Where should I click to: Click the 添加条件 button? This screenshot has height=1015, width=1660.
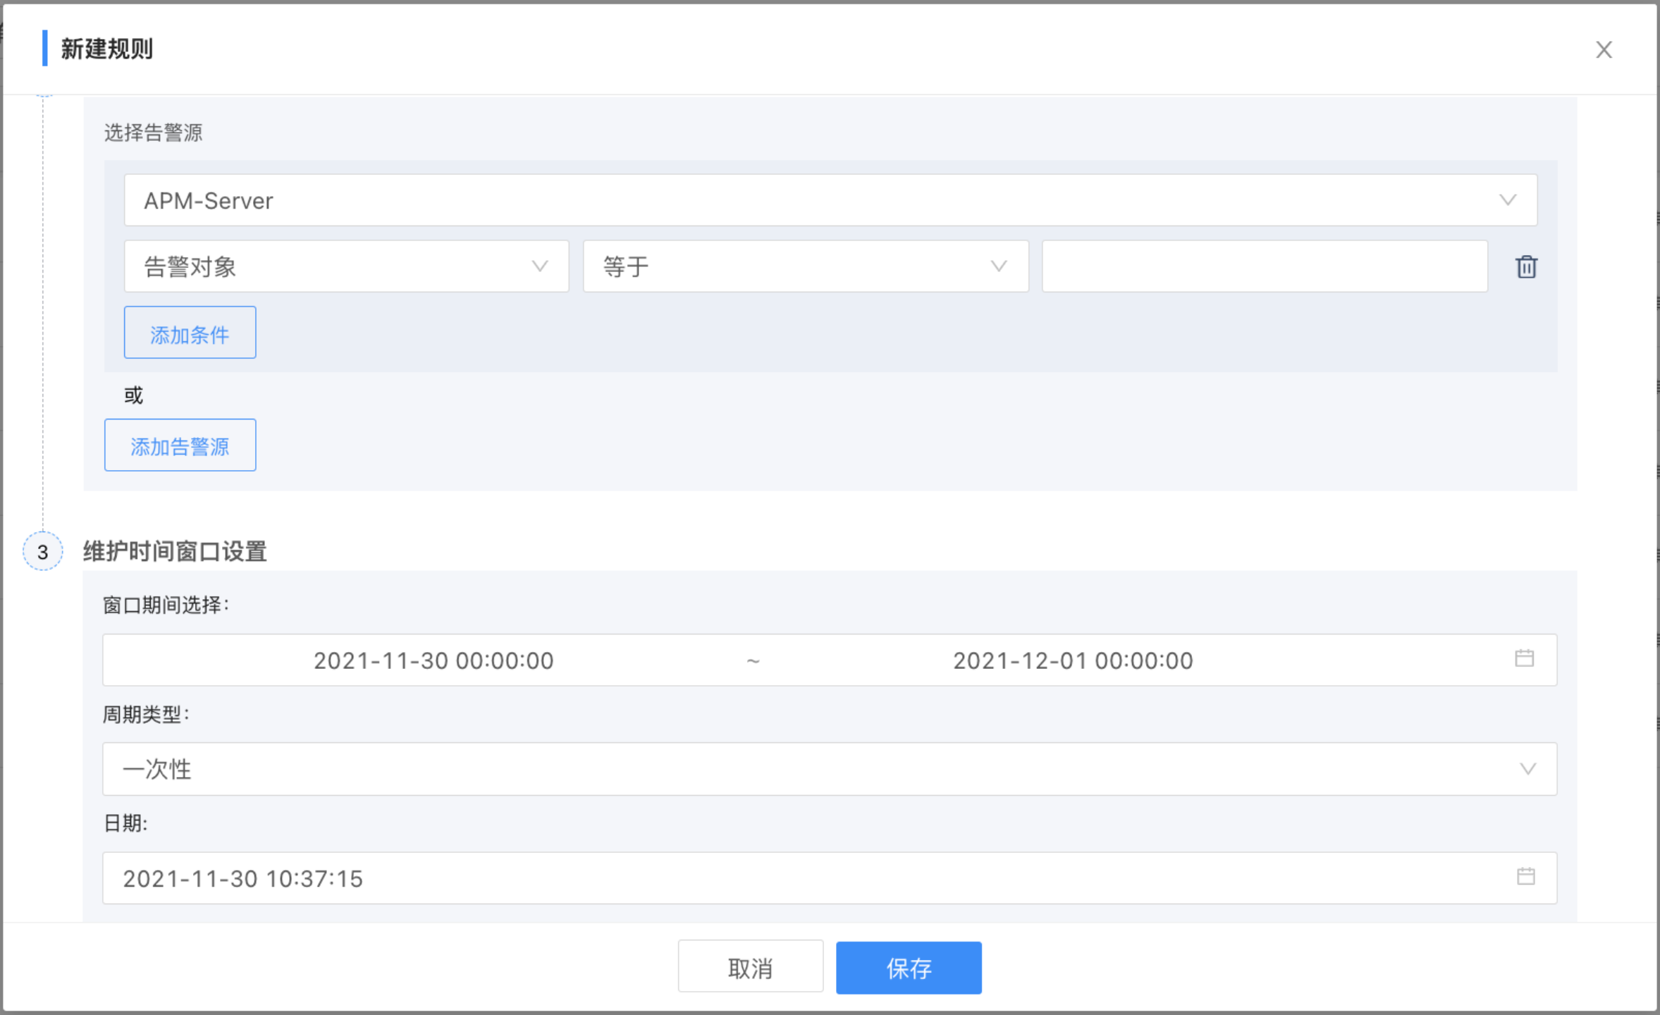click(x=190, y=333)
